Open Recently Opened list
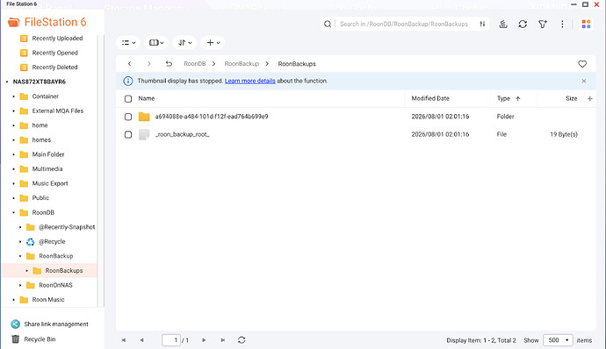The image size is (606, 349). 54,53
